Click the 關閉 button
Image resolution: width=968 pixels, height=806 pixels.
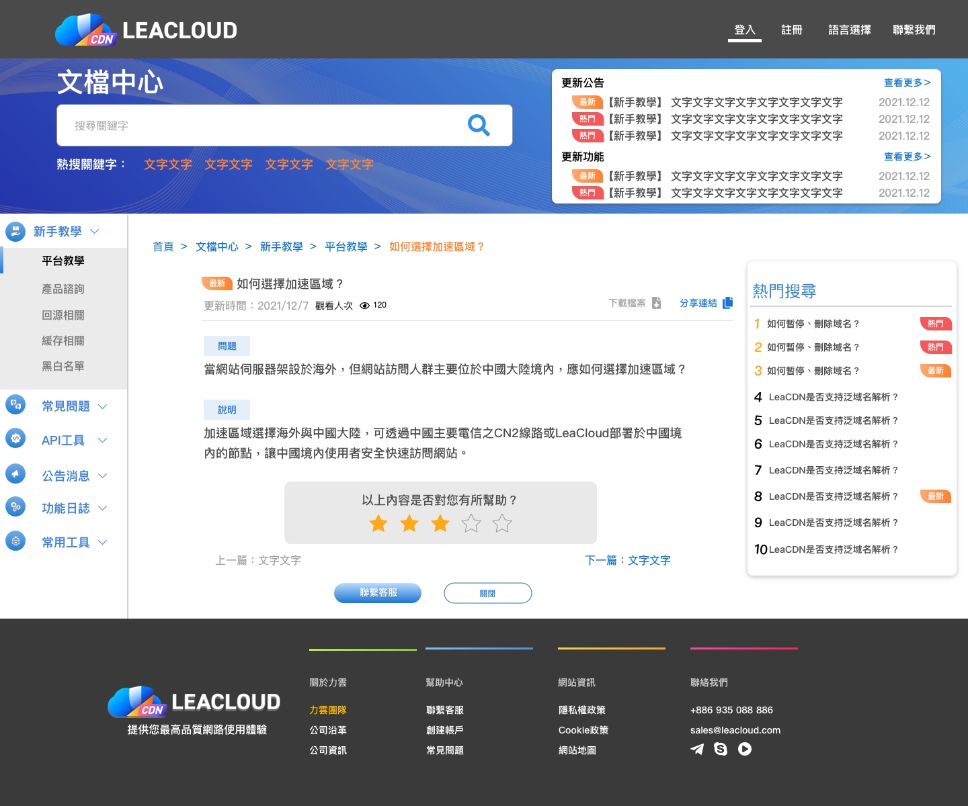[487, 593]
